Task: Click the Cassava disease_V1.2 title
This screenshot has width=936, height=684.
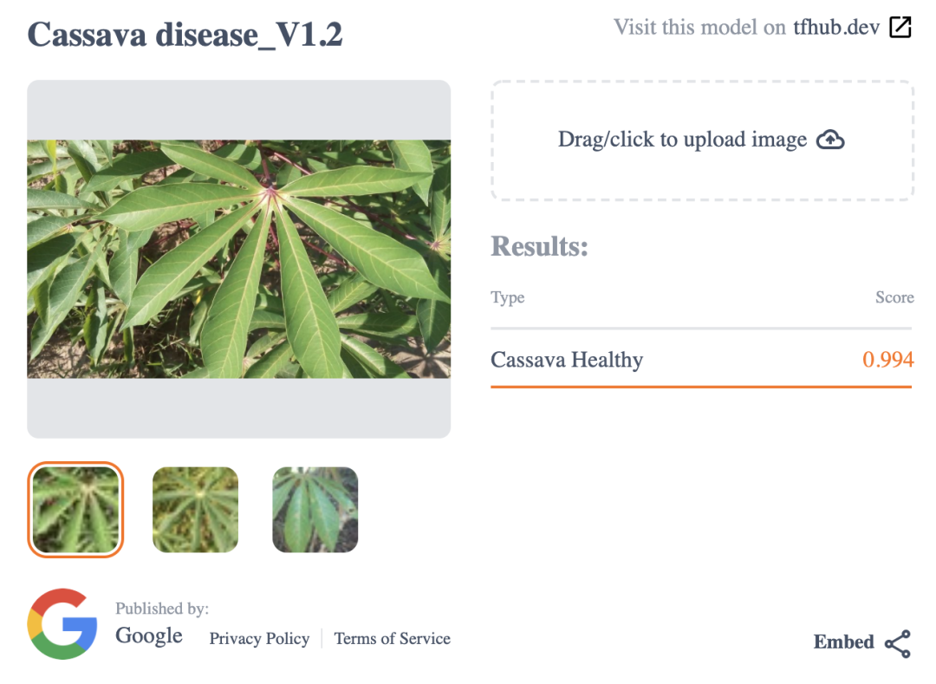Action: 185,36
